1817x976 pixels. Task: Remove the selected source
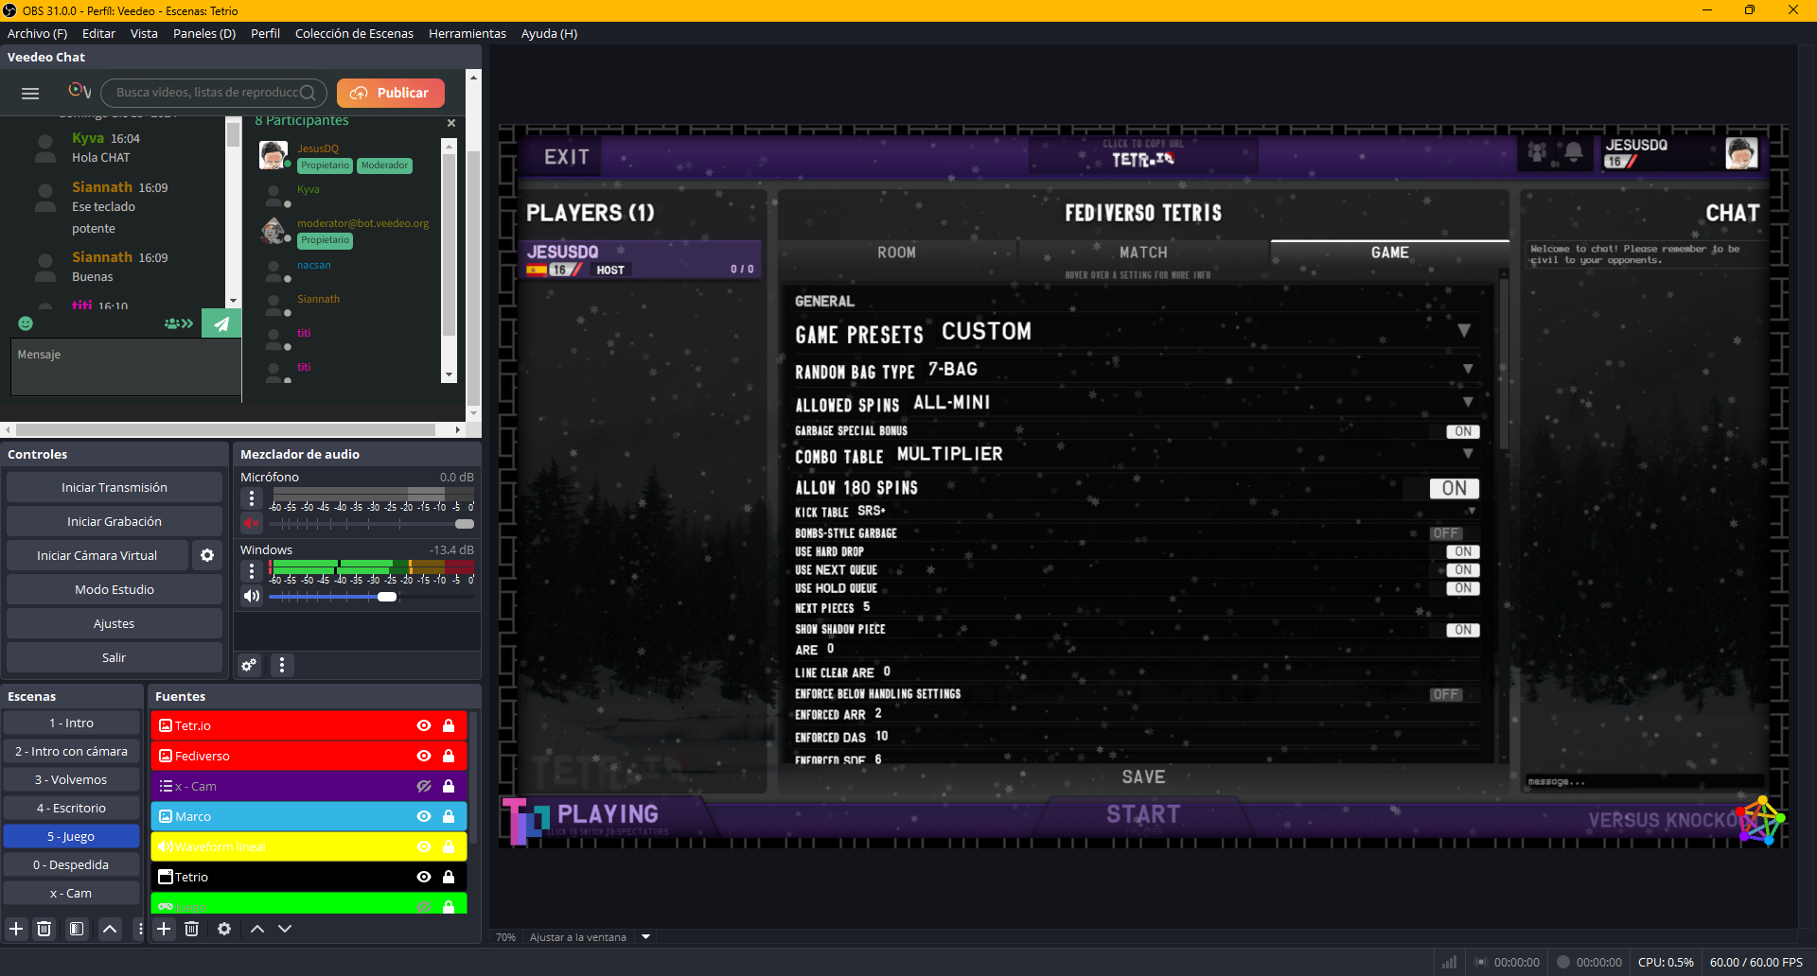click(x=192, y=929)
